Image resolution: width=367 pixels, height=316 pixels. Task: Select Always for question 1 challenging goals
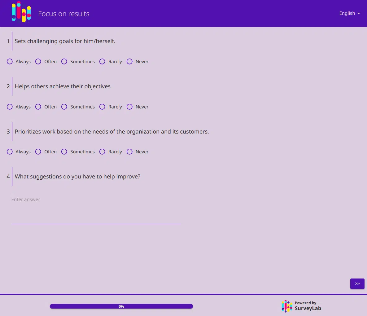pyautogui.click(x=10, y=62)
